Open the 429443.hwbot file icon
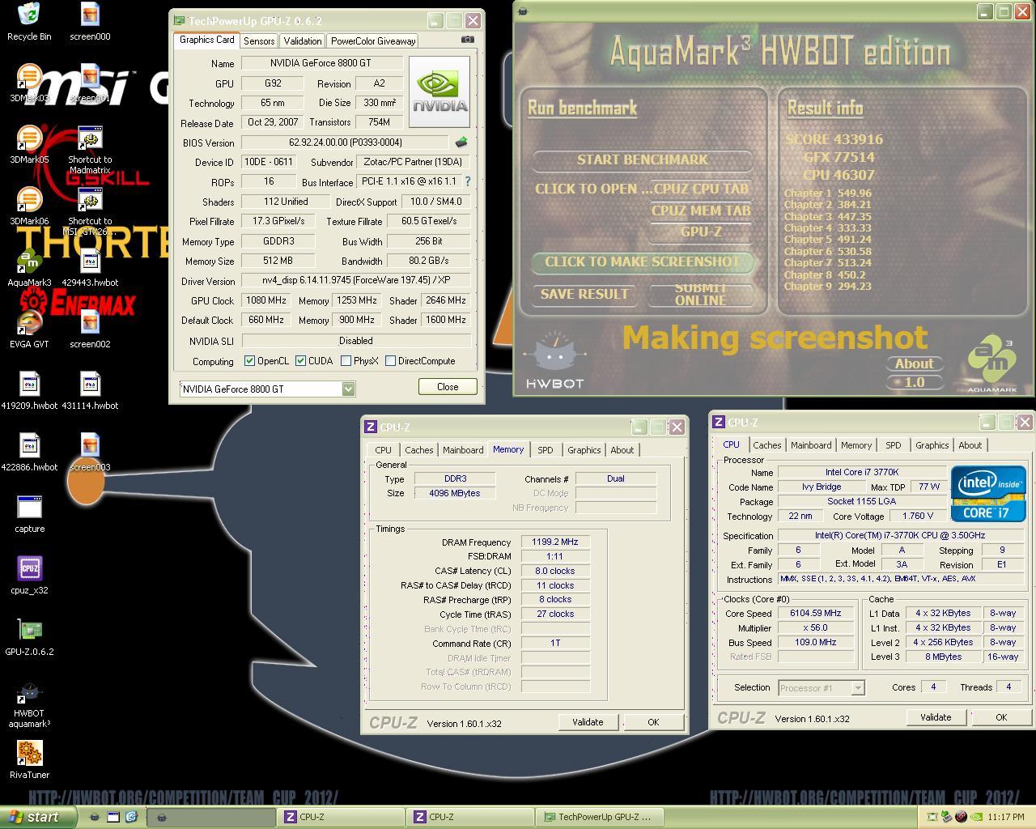Image resolution: width=1036 pixels, height=829 pixels. 90,268
